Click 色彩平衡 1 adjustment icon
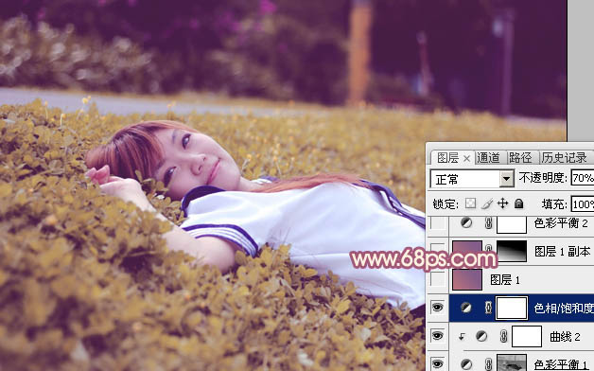The width and height of the screenshot is (594, 371). click(466, 364)
